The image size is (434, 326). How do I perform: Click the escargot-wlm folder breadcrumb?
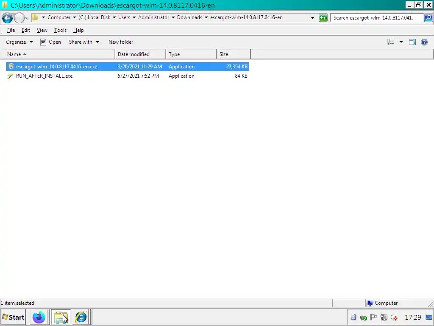pyautogui.click(x=246, y=17)
